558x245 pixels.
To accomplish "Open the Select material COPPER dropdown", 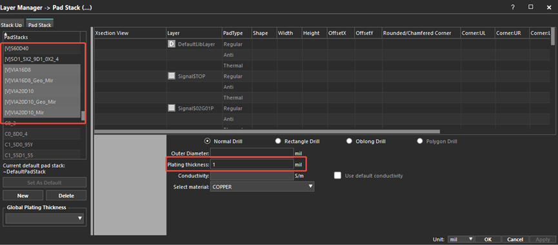I will pyautogui.click(x=263, y=186).
